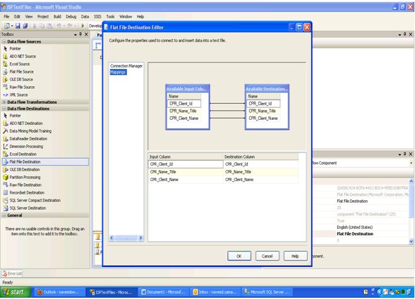Select CPR_Name_Title in Available Destination Columns
Screen dimensions: 415x299
[263, 111]
